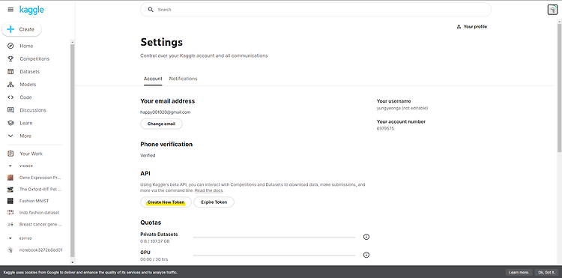562x278 pixels.
Task: Click the plus icon on Create
Action: [x=10, y=29]
